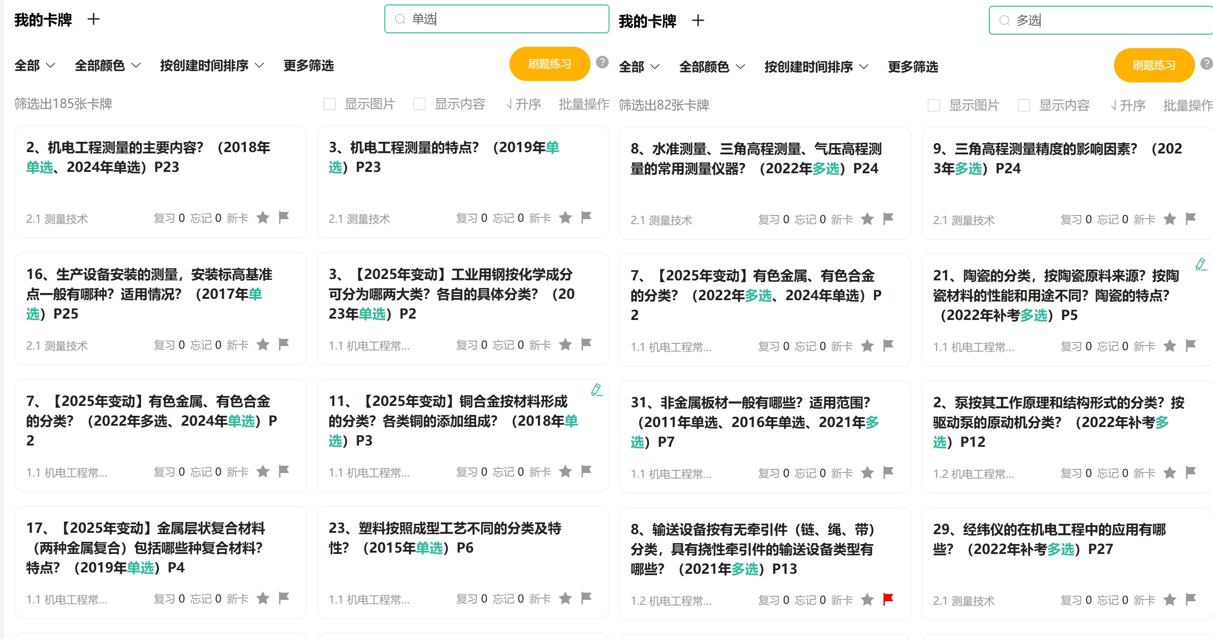
Task: Add a new card in the 多选 panel
Action: (698, 21)
